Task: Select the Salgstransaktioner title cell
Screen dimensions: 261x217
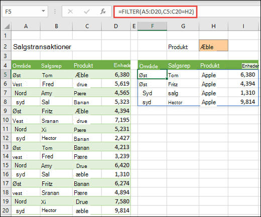Action: click(42, 47)
